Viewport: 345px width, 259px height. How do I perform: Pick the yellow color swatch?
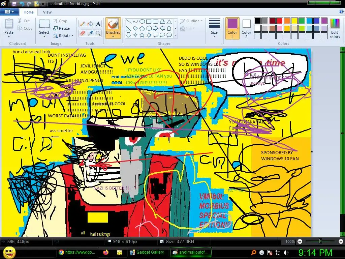294,21
